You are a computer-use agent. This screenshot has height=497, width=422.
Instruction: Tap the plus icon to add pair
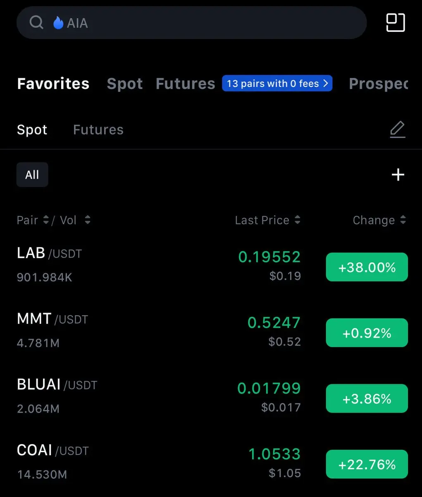(x=398, y=174)
